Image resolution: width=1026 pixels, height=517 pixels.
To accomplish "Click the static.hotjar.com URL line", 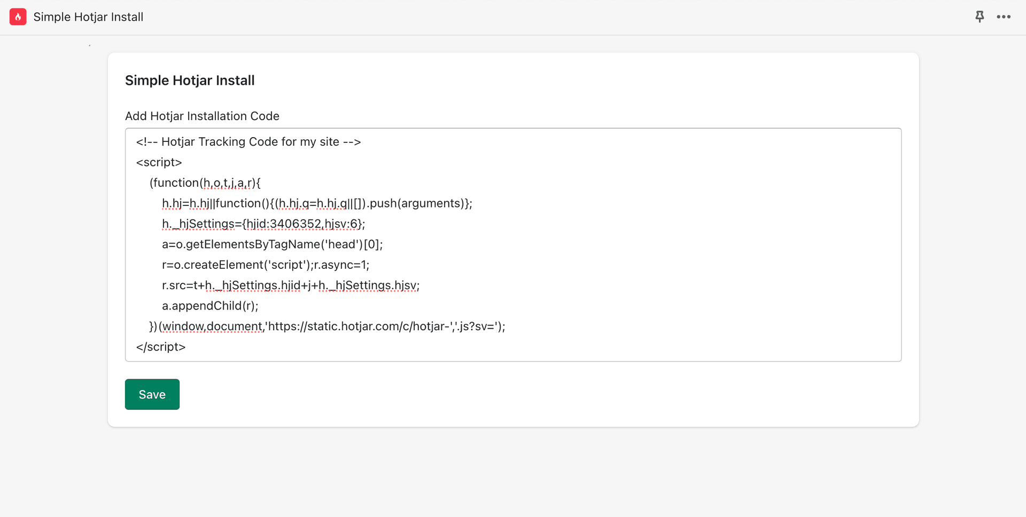I will 327,327.
